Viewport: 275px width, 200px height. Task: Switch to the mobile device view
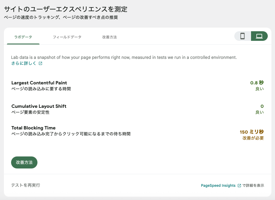click(x=243, y=36)
